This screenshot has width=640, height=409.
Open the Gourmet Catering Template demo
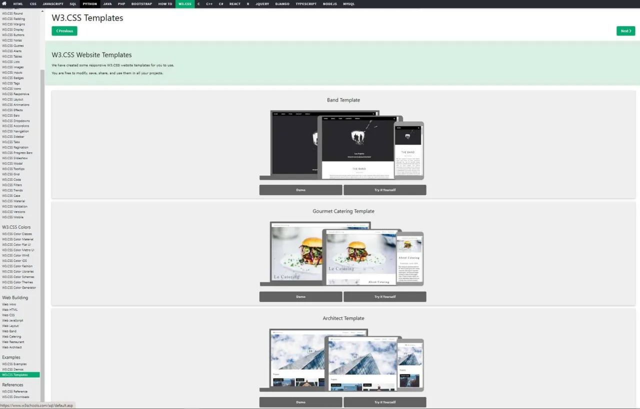(x=300, y=296)
